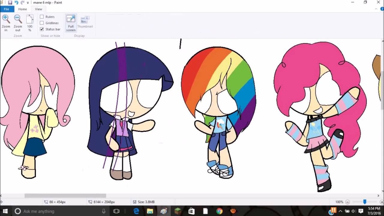
Task: Select the View ribbon tab
Action: (x=38, y=9)
